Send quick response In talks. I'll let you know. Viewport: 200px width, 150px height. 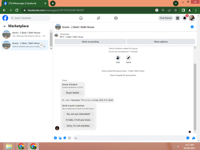[78, 120]
